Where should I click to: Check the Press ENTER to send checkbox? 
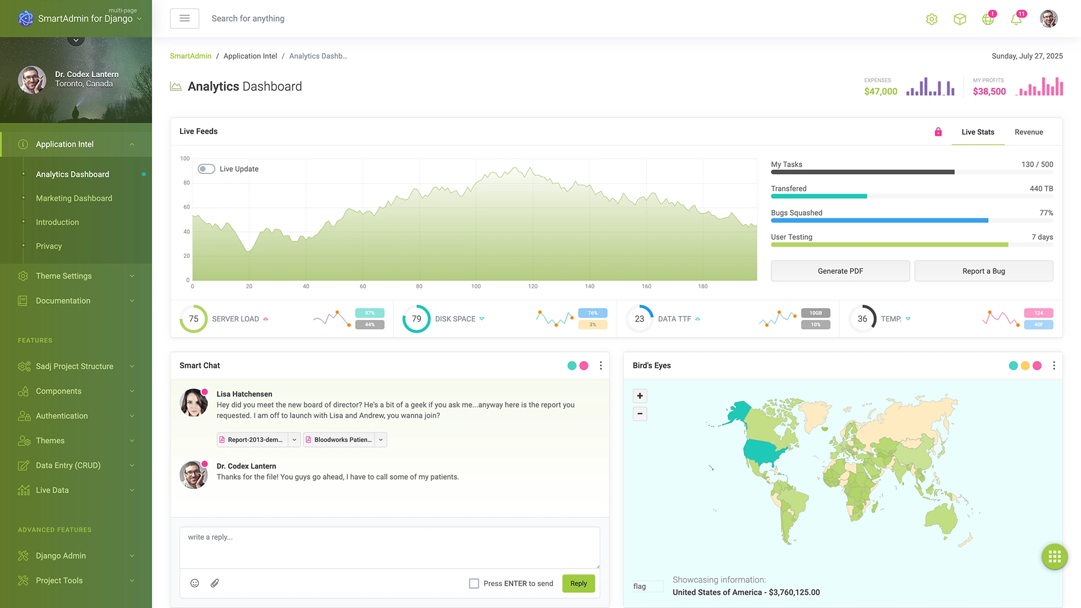(x=474, y=583)
